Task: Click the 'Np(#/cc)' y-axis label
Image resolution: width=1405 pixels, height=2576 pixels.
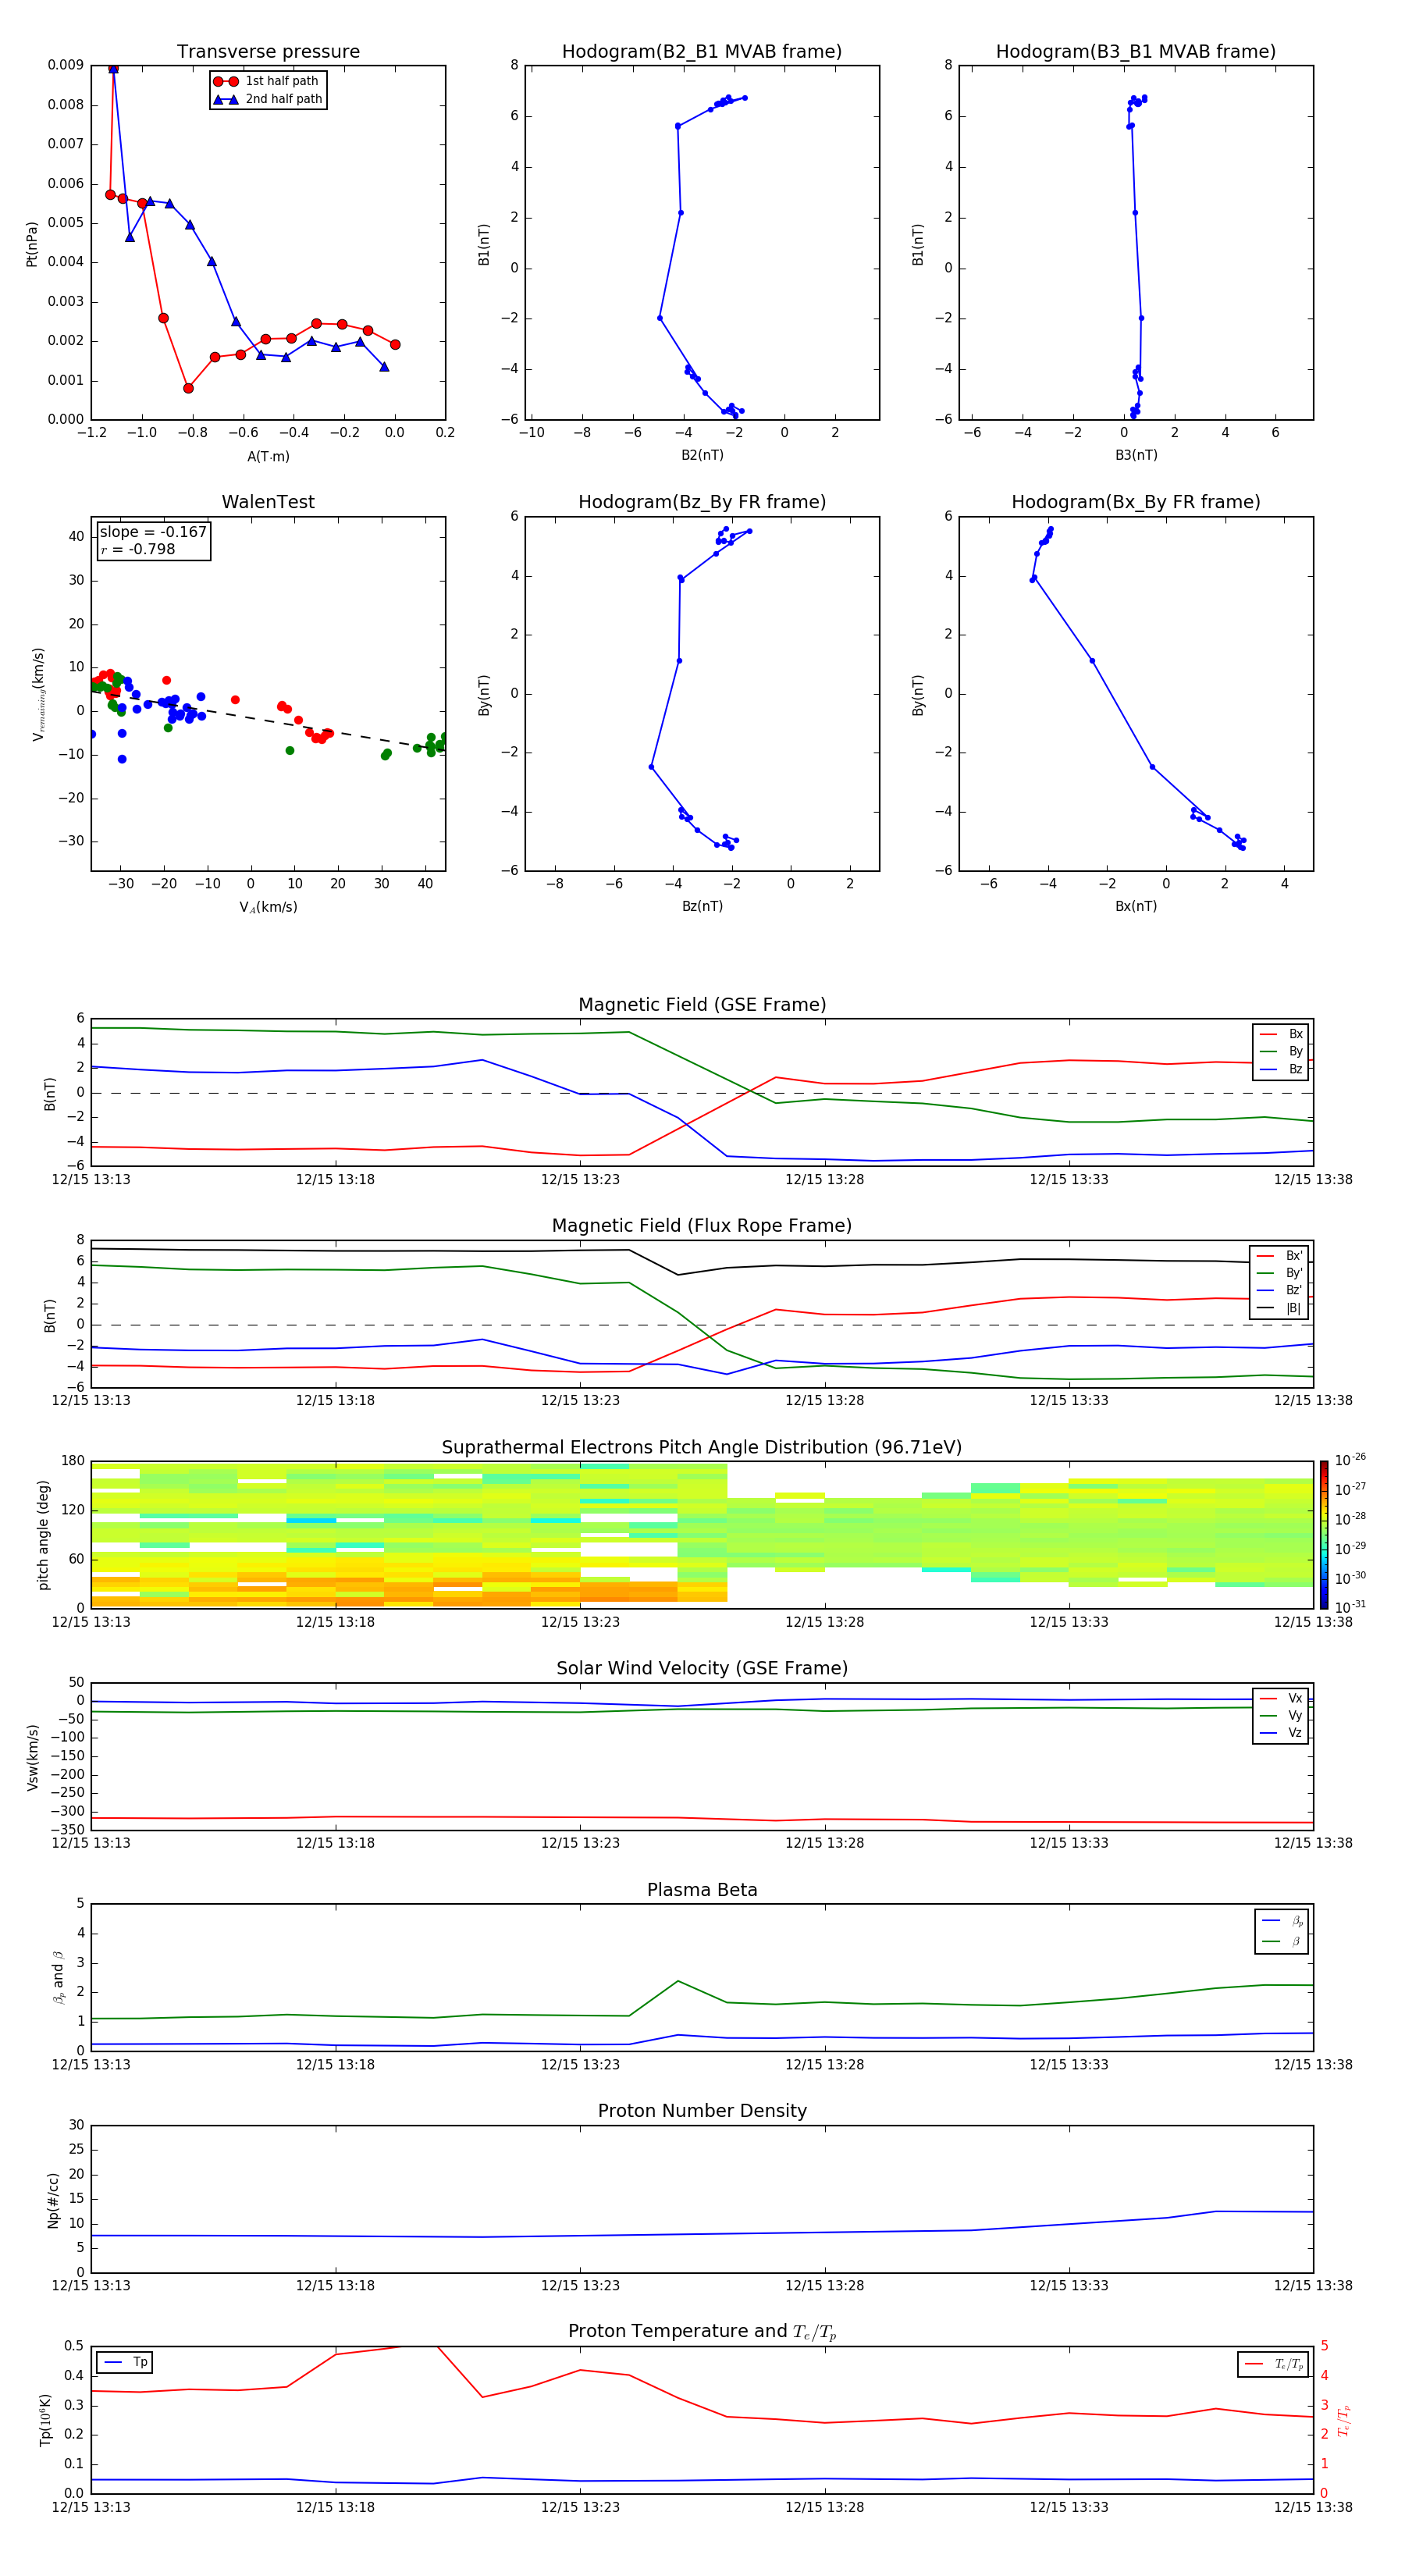Action: tap(53, 2200)
